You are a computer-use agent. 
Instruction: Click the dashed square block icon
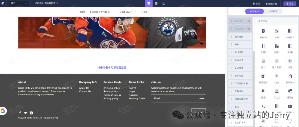coord(277,121)
